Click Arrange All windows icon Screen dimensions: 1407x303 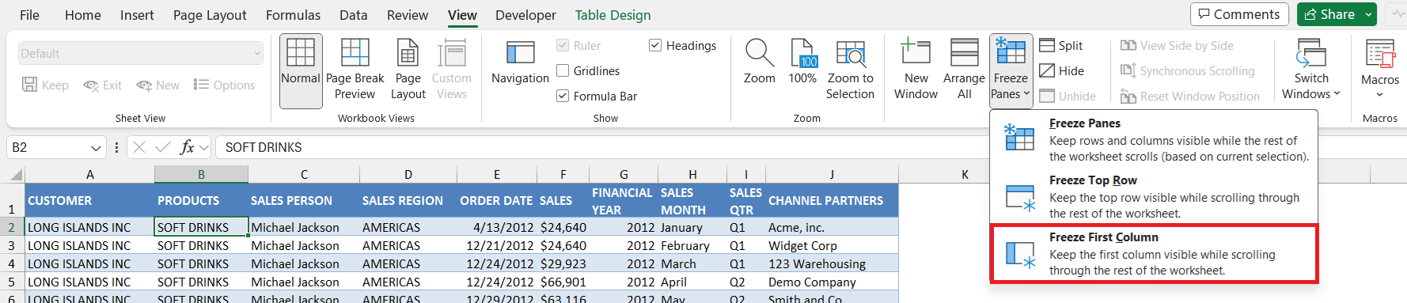tap(964, 53)
